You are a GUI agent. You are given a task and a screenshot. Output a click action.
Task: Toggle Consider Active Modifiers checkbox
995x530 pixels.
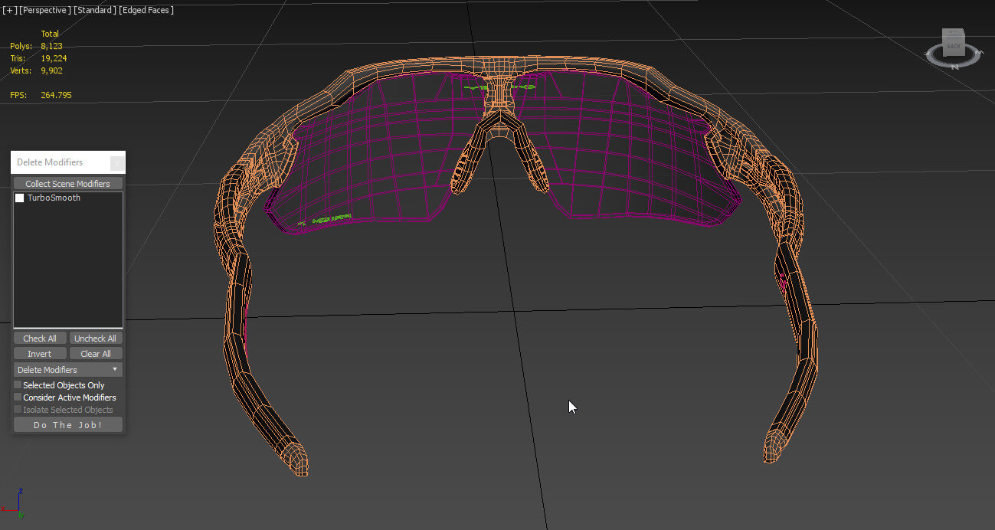tap(18, 397)
